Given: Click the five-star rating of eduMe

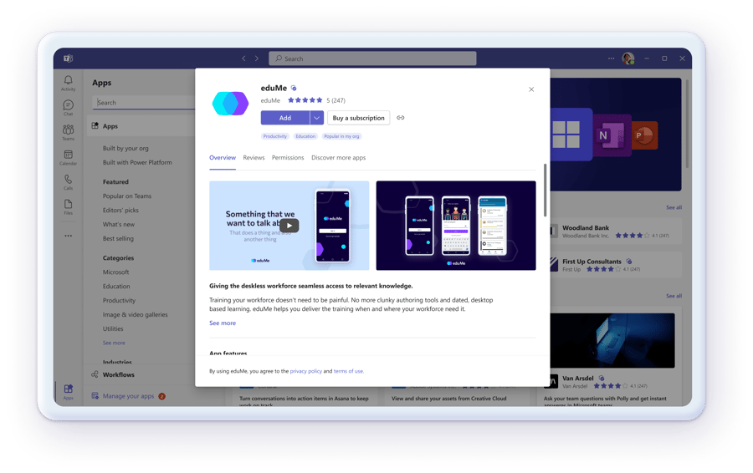Looking at the screenshot, I should pos(305,100).
